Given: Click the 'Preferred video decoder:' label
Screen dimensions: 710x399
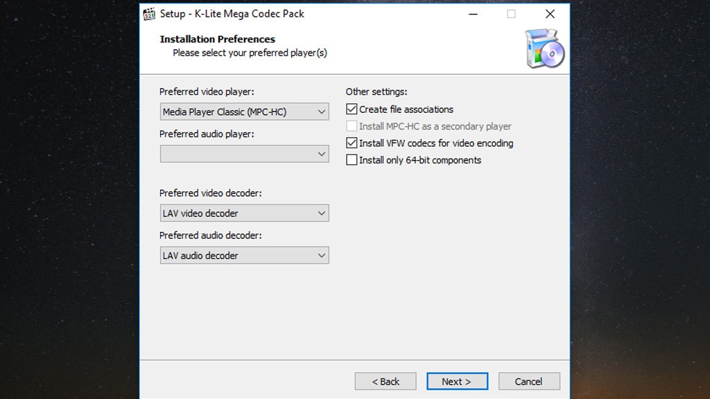Looking at the screenshot, I should (211, 193).
